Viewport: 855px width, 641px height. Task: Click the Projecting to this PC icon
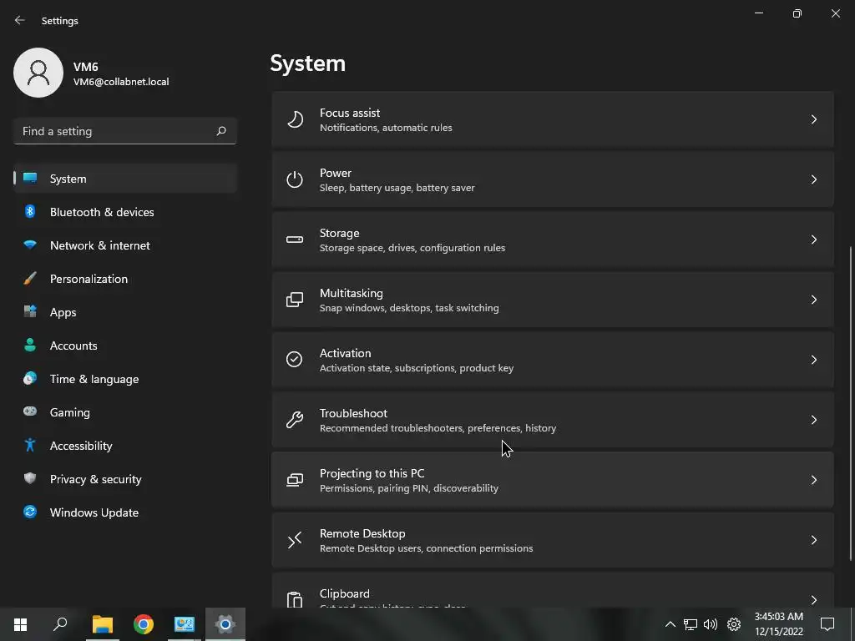click(295, 480)
